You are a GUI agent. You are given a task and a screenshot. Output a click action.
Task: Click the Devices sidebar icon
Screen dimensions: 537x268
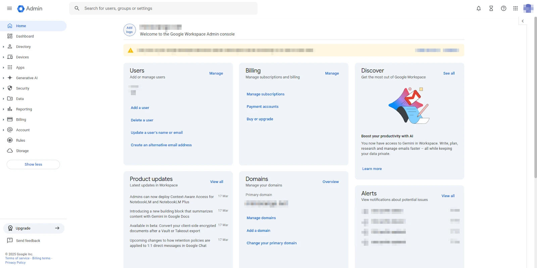pos(10,57)
